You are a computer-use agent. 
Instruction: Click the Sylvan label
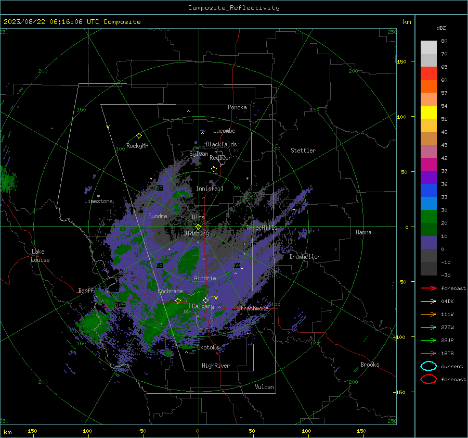199,154
